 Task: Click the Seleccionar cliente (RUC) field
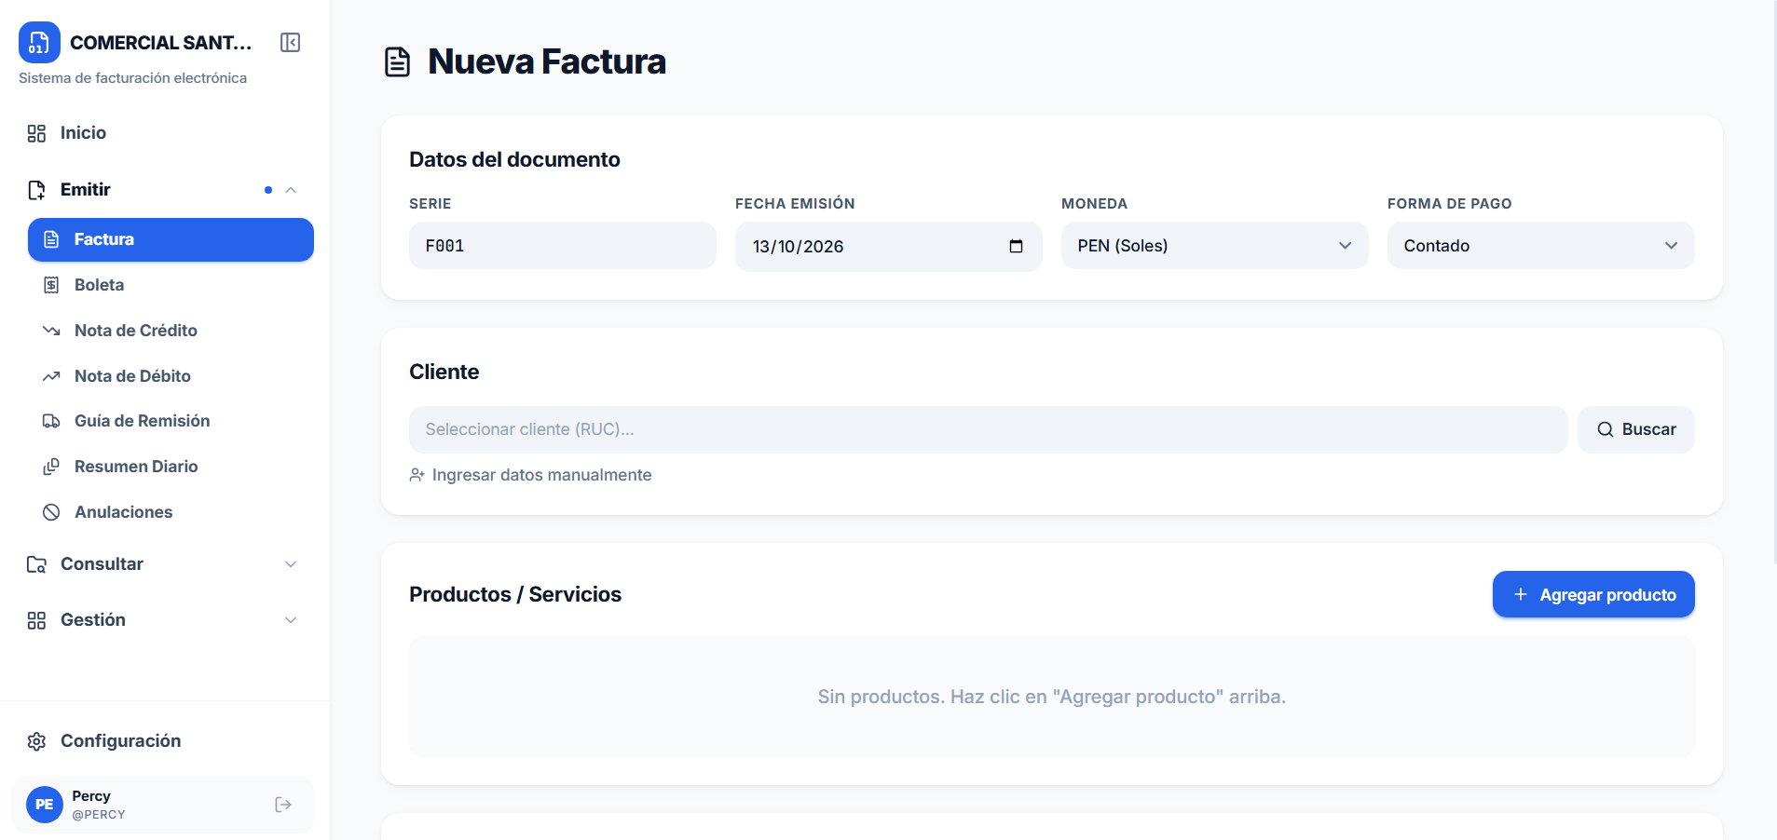click(989, 429)
